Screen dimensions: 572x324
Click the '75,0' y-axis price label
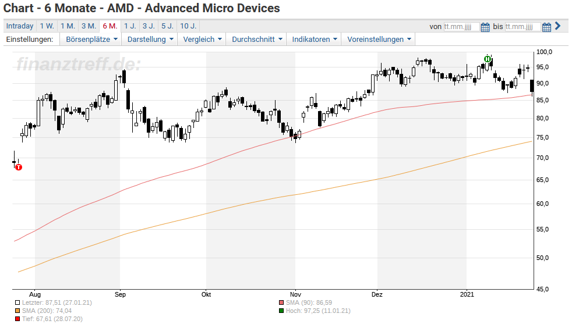coord(542,138)
